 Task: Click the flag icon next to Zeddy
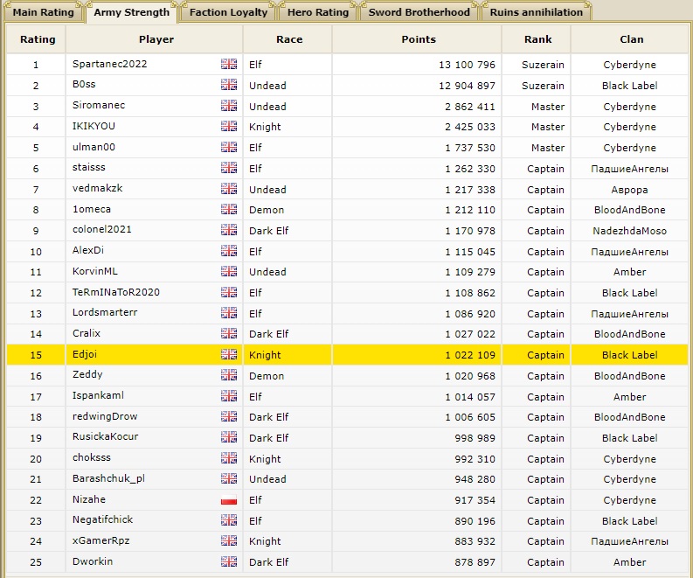coord(229,376)
